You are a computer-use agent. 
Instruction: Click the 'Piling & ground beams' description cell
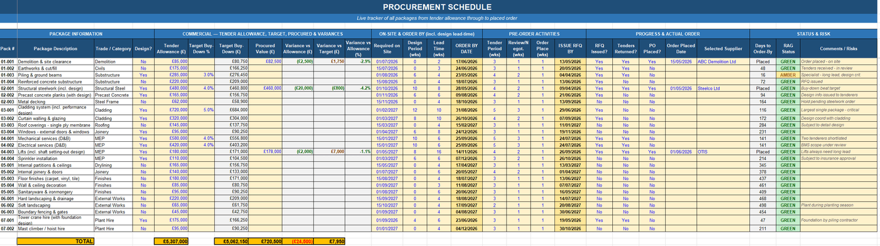55,75
